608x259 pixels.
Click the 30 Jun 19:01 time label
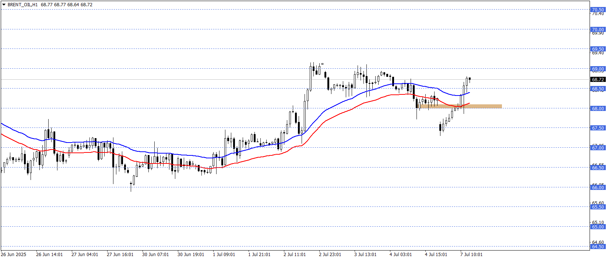click(191, 254)
